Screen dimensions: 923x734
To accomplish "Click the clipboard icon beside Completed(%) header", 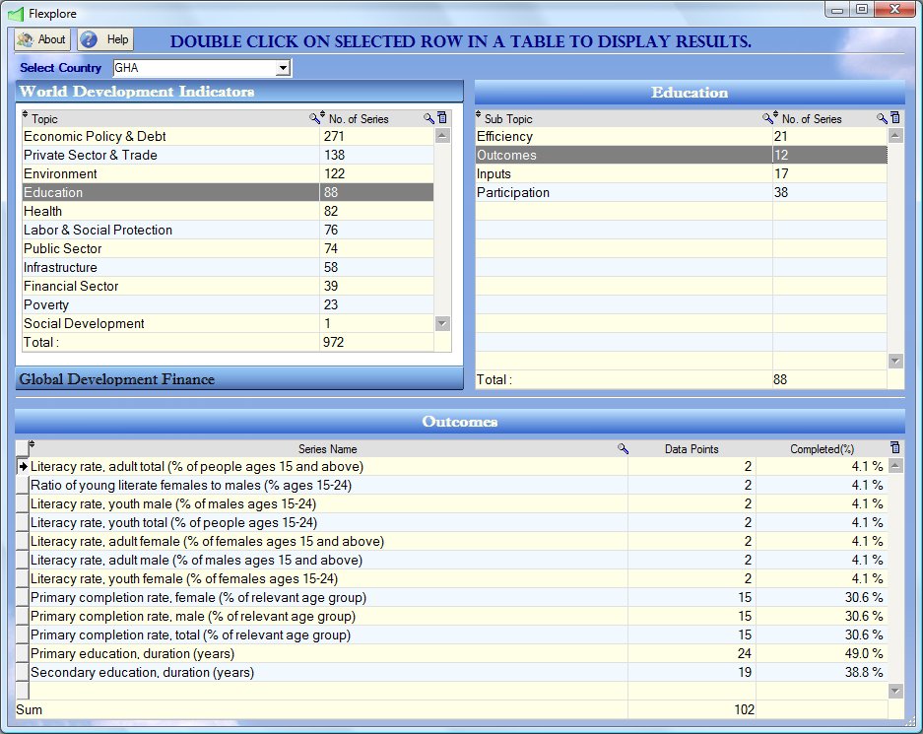I will pyautogui.click(x=894, y=447).
